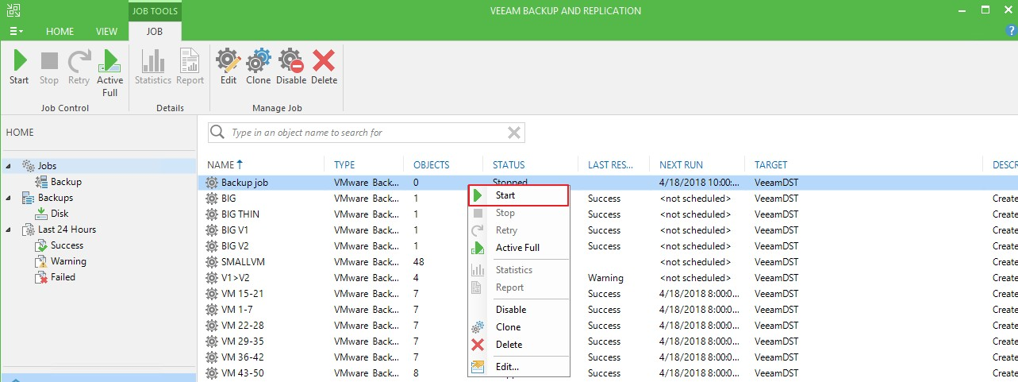
Task: Click the Clone job ribbon icon
Action: tap(258, 61)
